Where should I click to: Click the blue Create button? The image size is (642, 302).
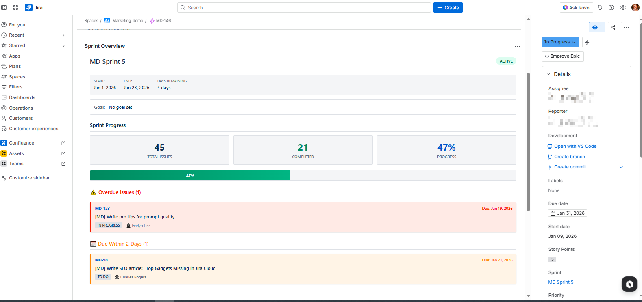tap(448, 8)
